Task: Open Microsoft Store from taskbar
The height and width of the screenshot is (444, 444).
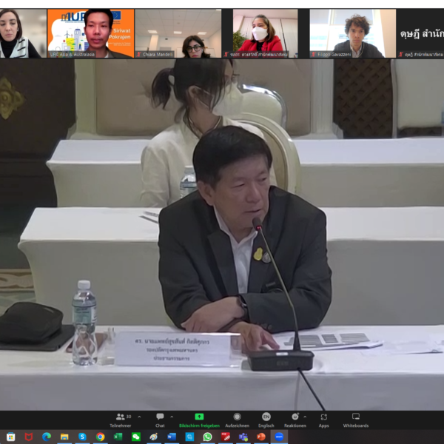Action: pyautogui.click(x=10, y=437)
